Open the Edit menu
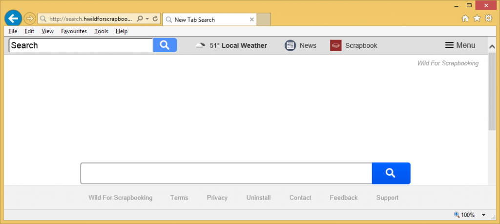The height and width of the screenshot is (224, 500). pos(29,31)
